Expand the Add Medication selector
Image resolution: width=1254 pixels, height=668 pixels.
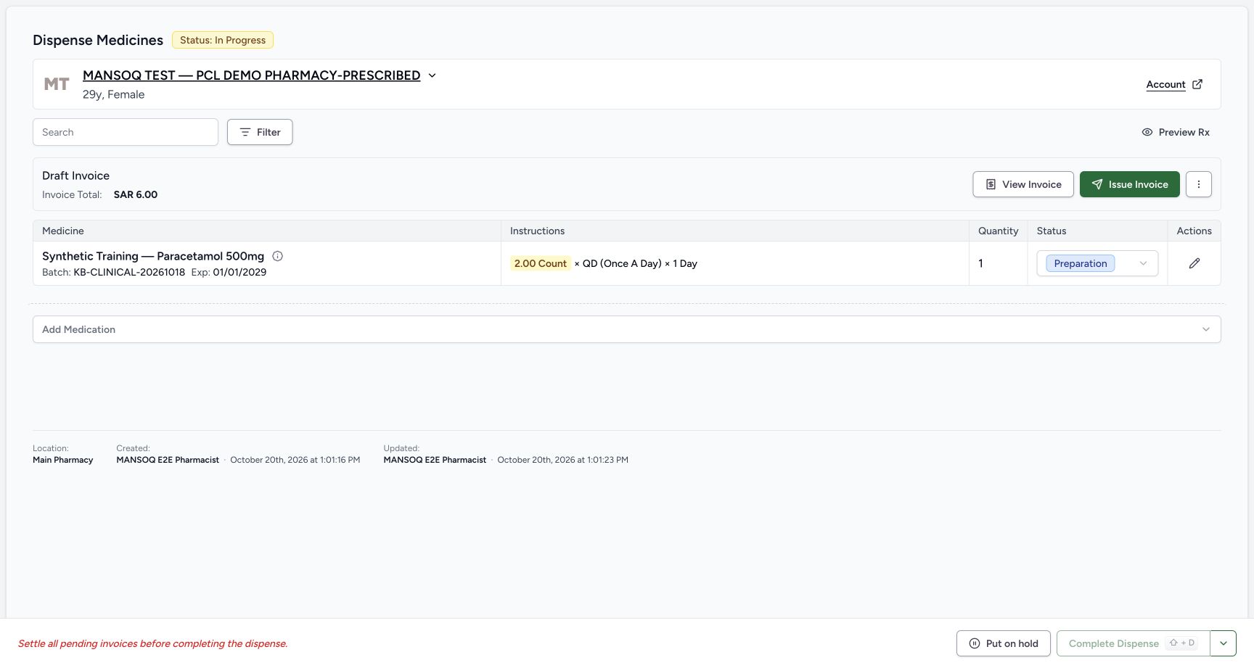tap(627, 329)
